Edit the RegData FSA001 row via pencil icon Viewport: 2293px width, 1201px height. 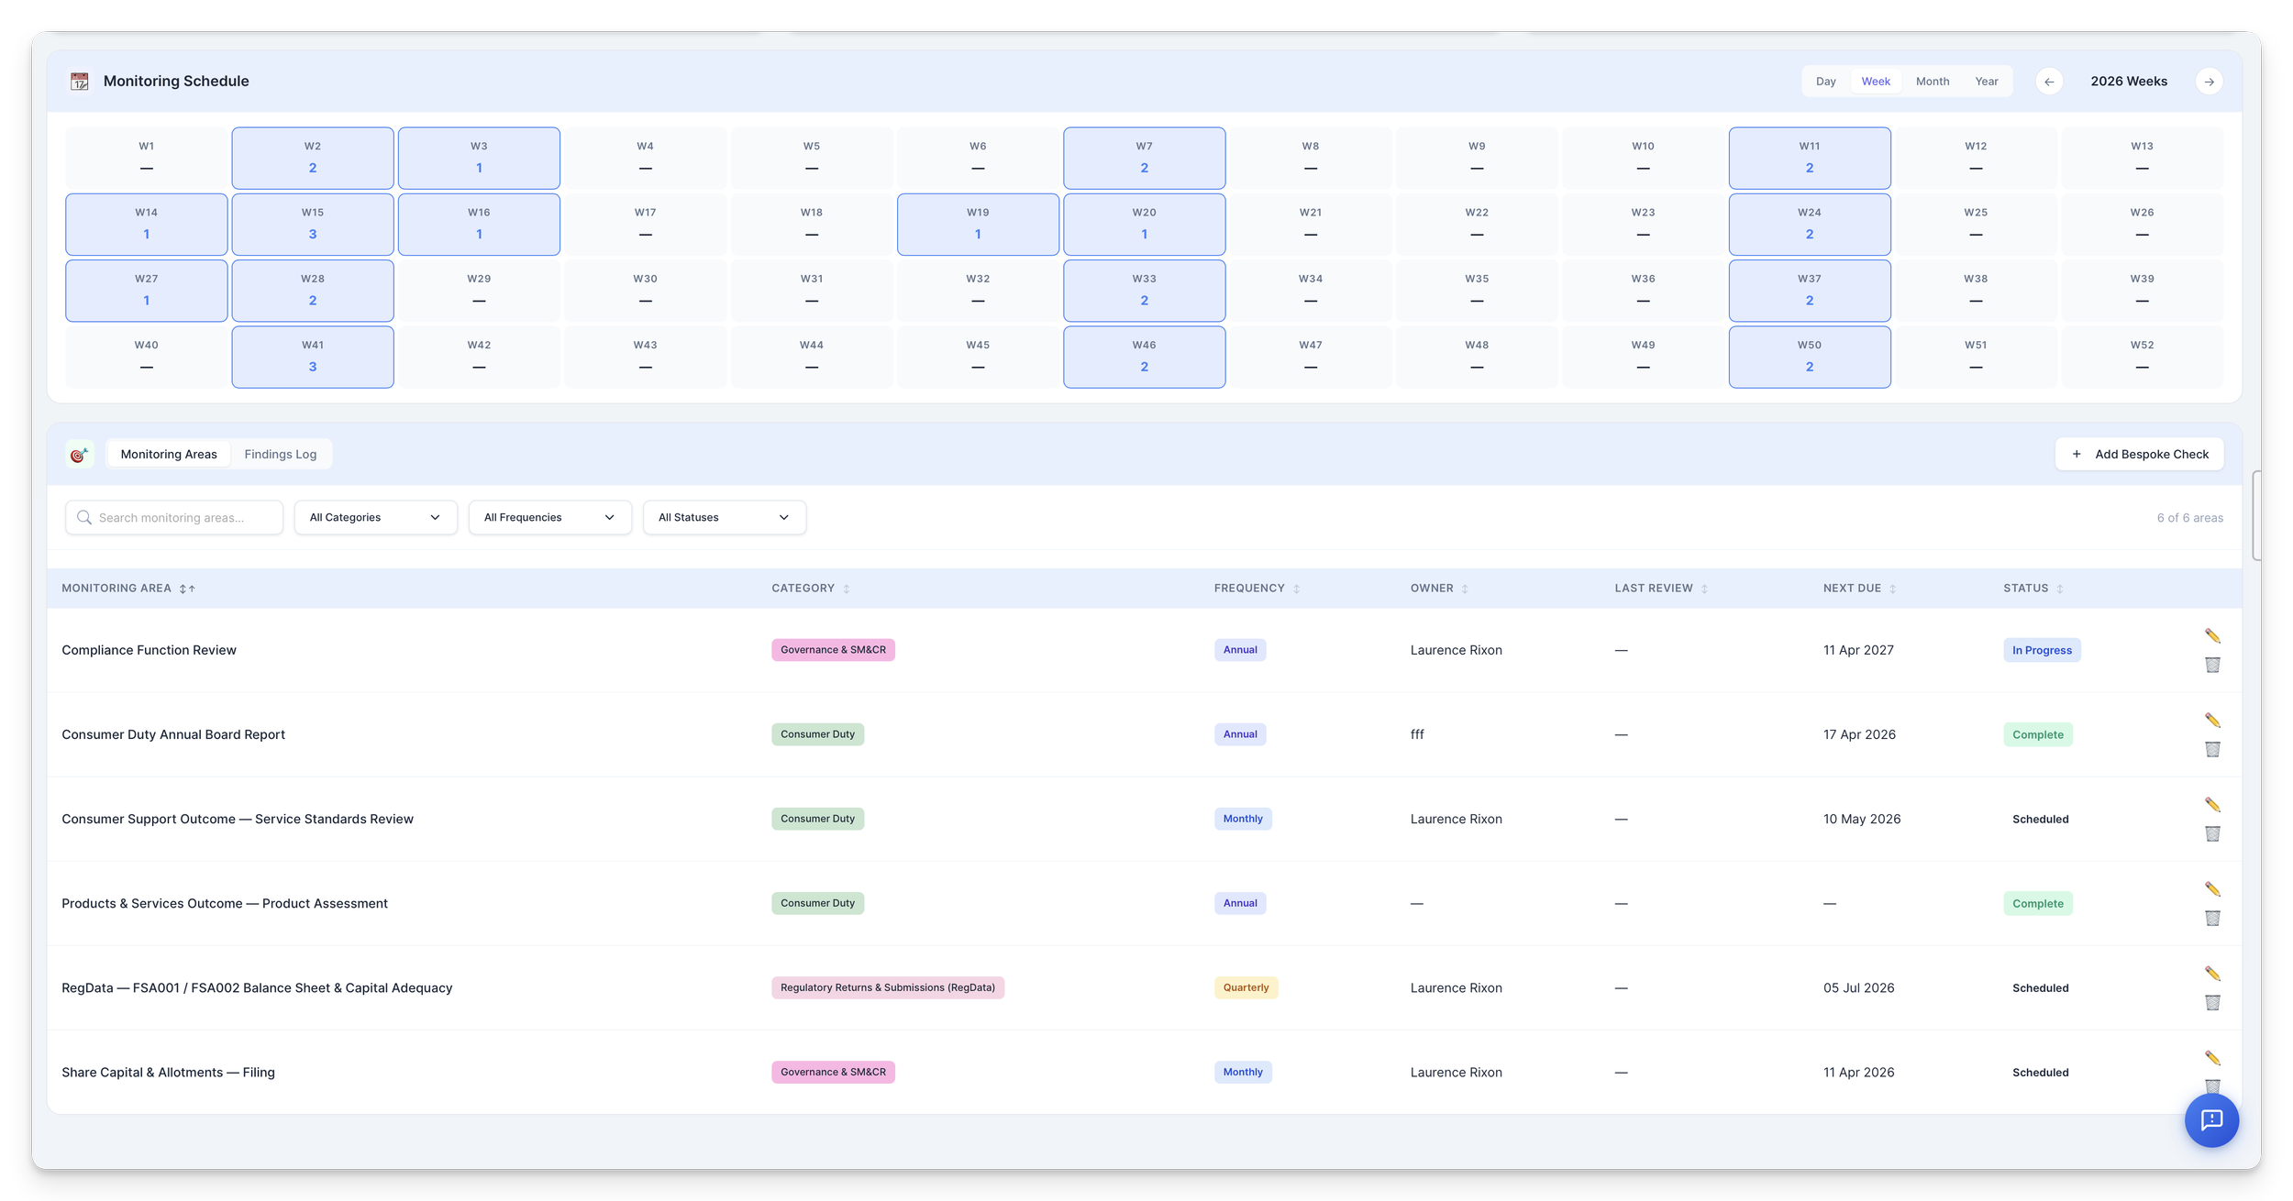2211,974
